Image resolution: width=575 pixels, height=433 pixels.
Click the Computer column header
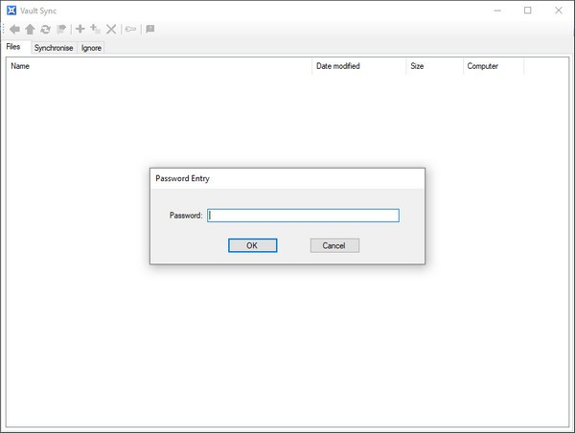(x=493, y=66)
